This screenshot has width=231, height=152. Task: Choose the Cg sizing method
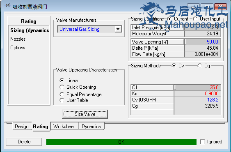[x=200, y=66]
